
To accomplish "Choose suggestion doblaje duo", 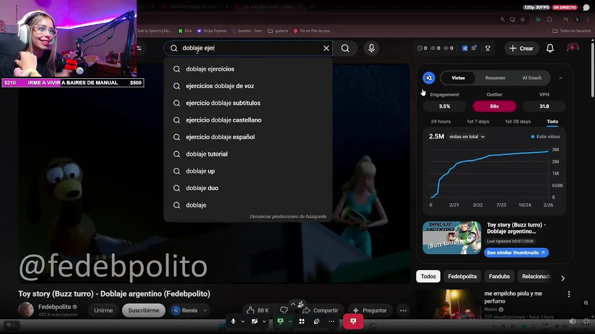I will [248, 188].
